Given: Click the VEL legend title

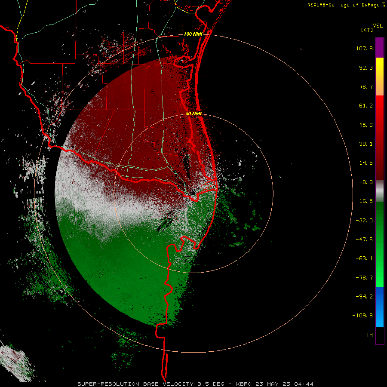Looking at the screenshot, I should [x=378, y=26].
